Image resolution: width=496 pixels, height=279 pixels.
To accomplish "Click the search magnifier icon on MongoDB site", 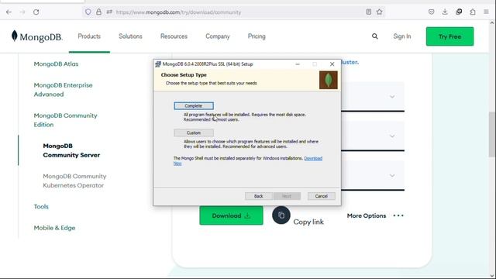I will click(375, 36).
